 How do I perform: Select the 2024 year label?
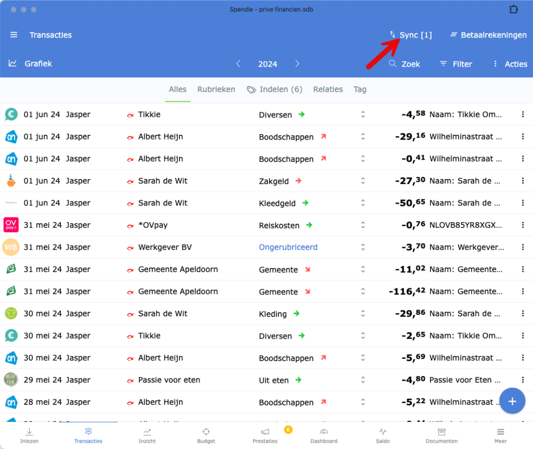(x=268, y=64)
